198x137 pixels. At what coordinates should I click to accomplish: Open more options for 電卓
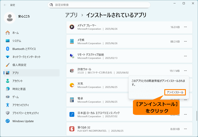pyautogui.click(x=185, y=100)
